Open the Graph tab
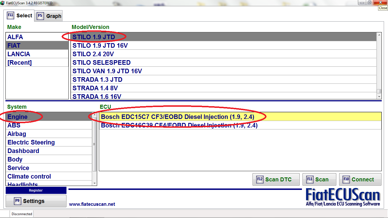 tap(49, 16)
